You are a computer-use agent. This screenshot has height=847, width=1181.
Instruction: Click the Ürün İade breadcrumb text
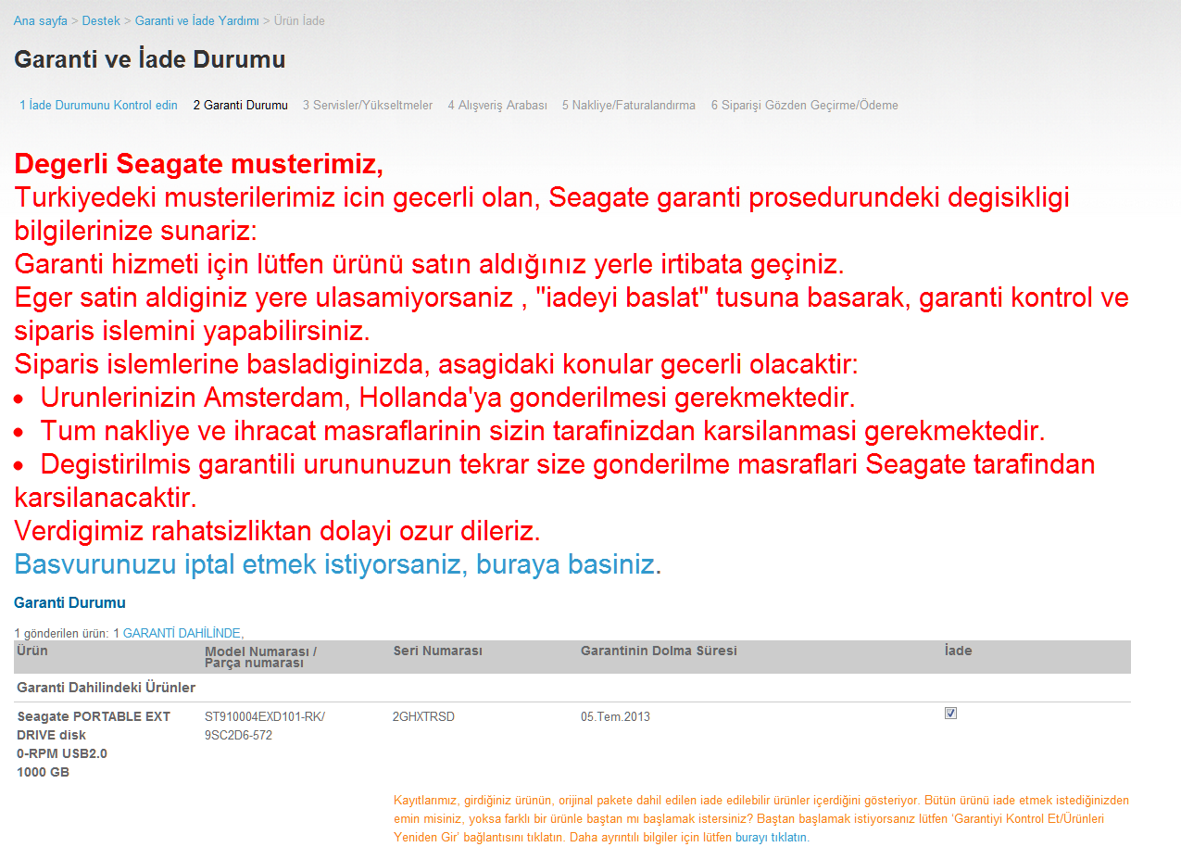(299, 20)
